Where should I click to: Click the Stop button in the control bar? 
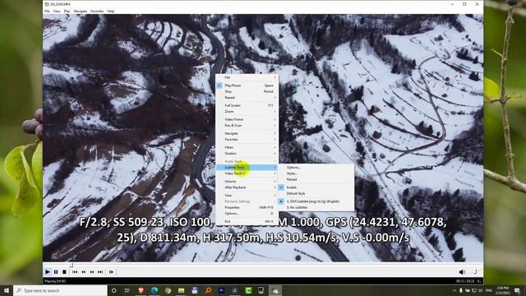coord(64,272)
